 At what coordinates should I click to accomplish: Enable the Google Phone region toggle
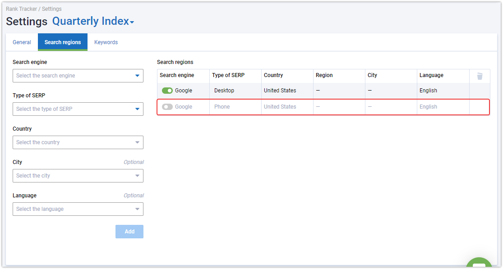click(167, 107)
